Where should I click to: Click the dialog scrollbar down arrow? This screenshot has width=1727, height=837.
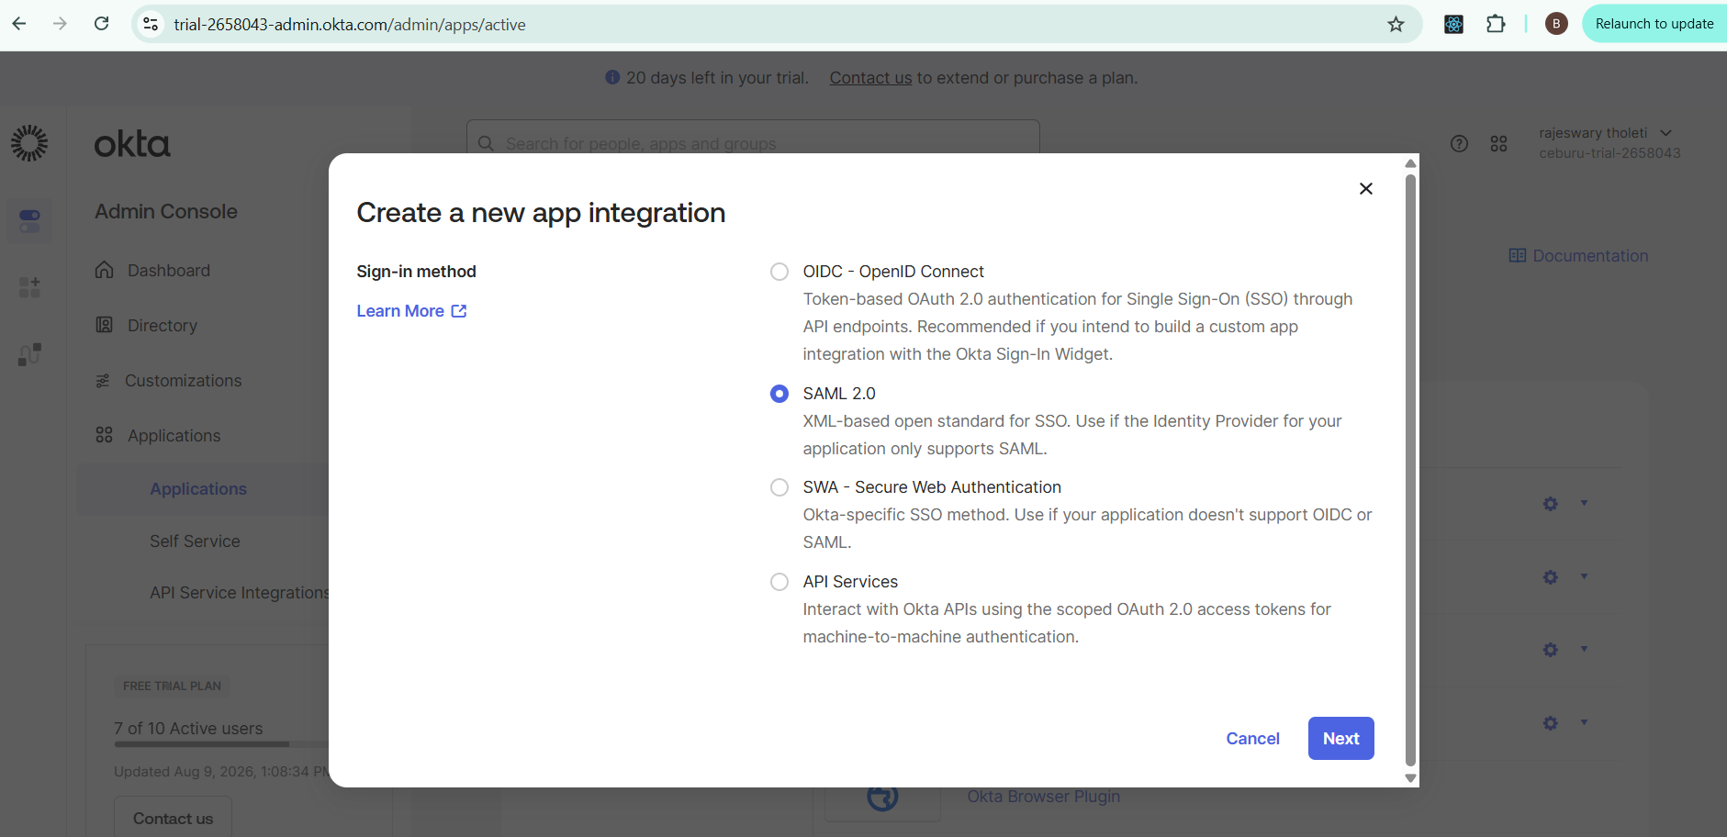[1411, 778]
